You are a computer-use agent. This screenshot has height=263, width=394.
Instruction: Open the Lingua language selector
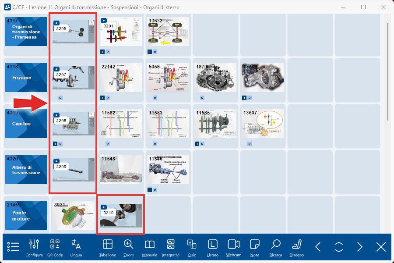76,247
